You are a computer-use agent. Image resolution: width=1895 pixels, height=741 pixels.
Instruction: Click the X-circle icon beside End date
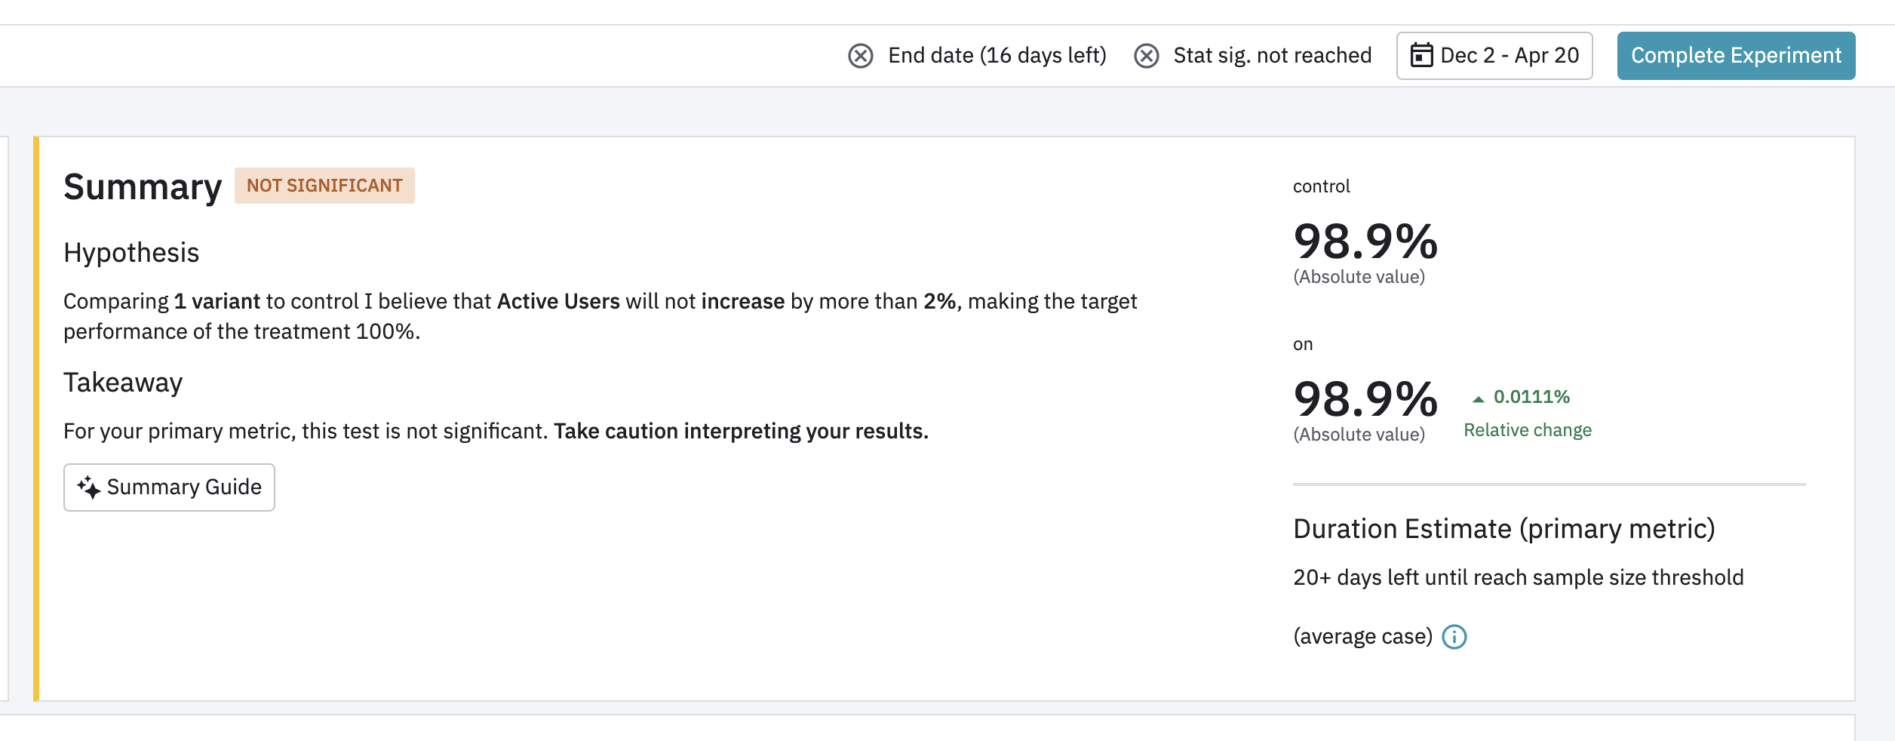pyautogui.click(x=860, y=56)
